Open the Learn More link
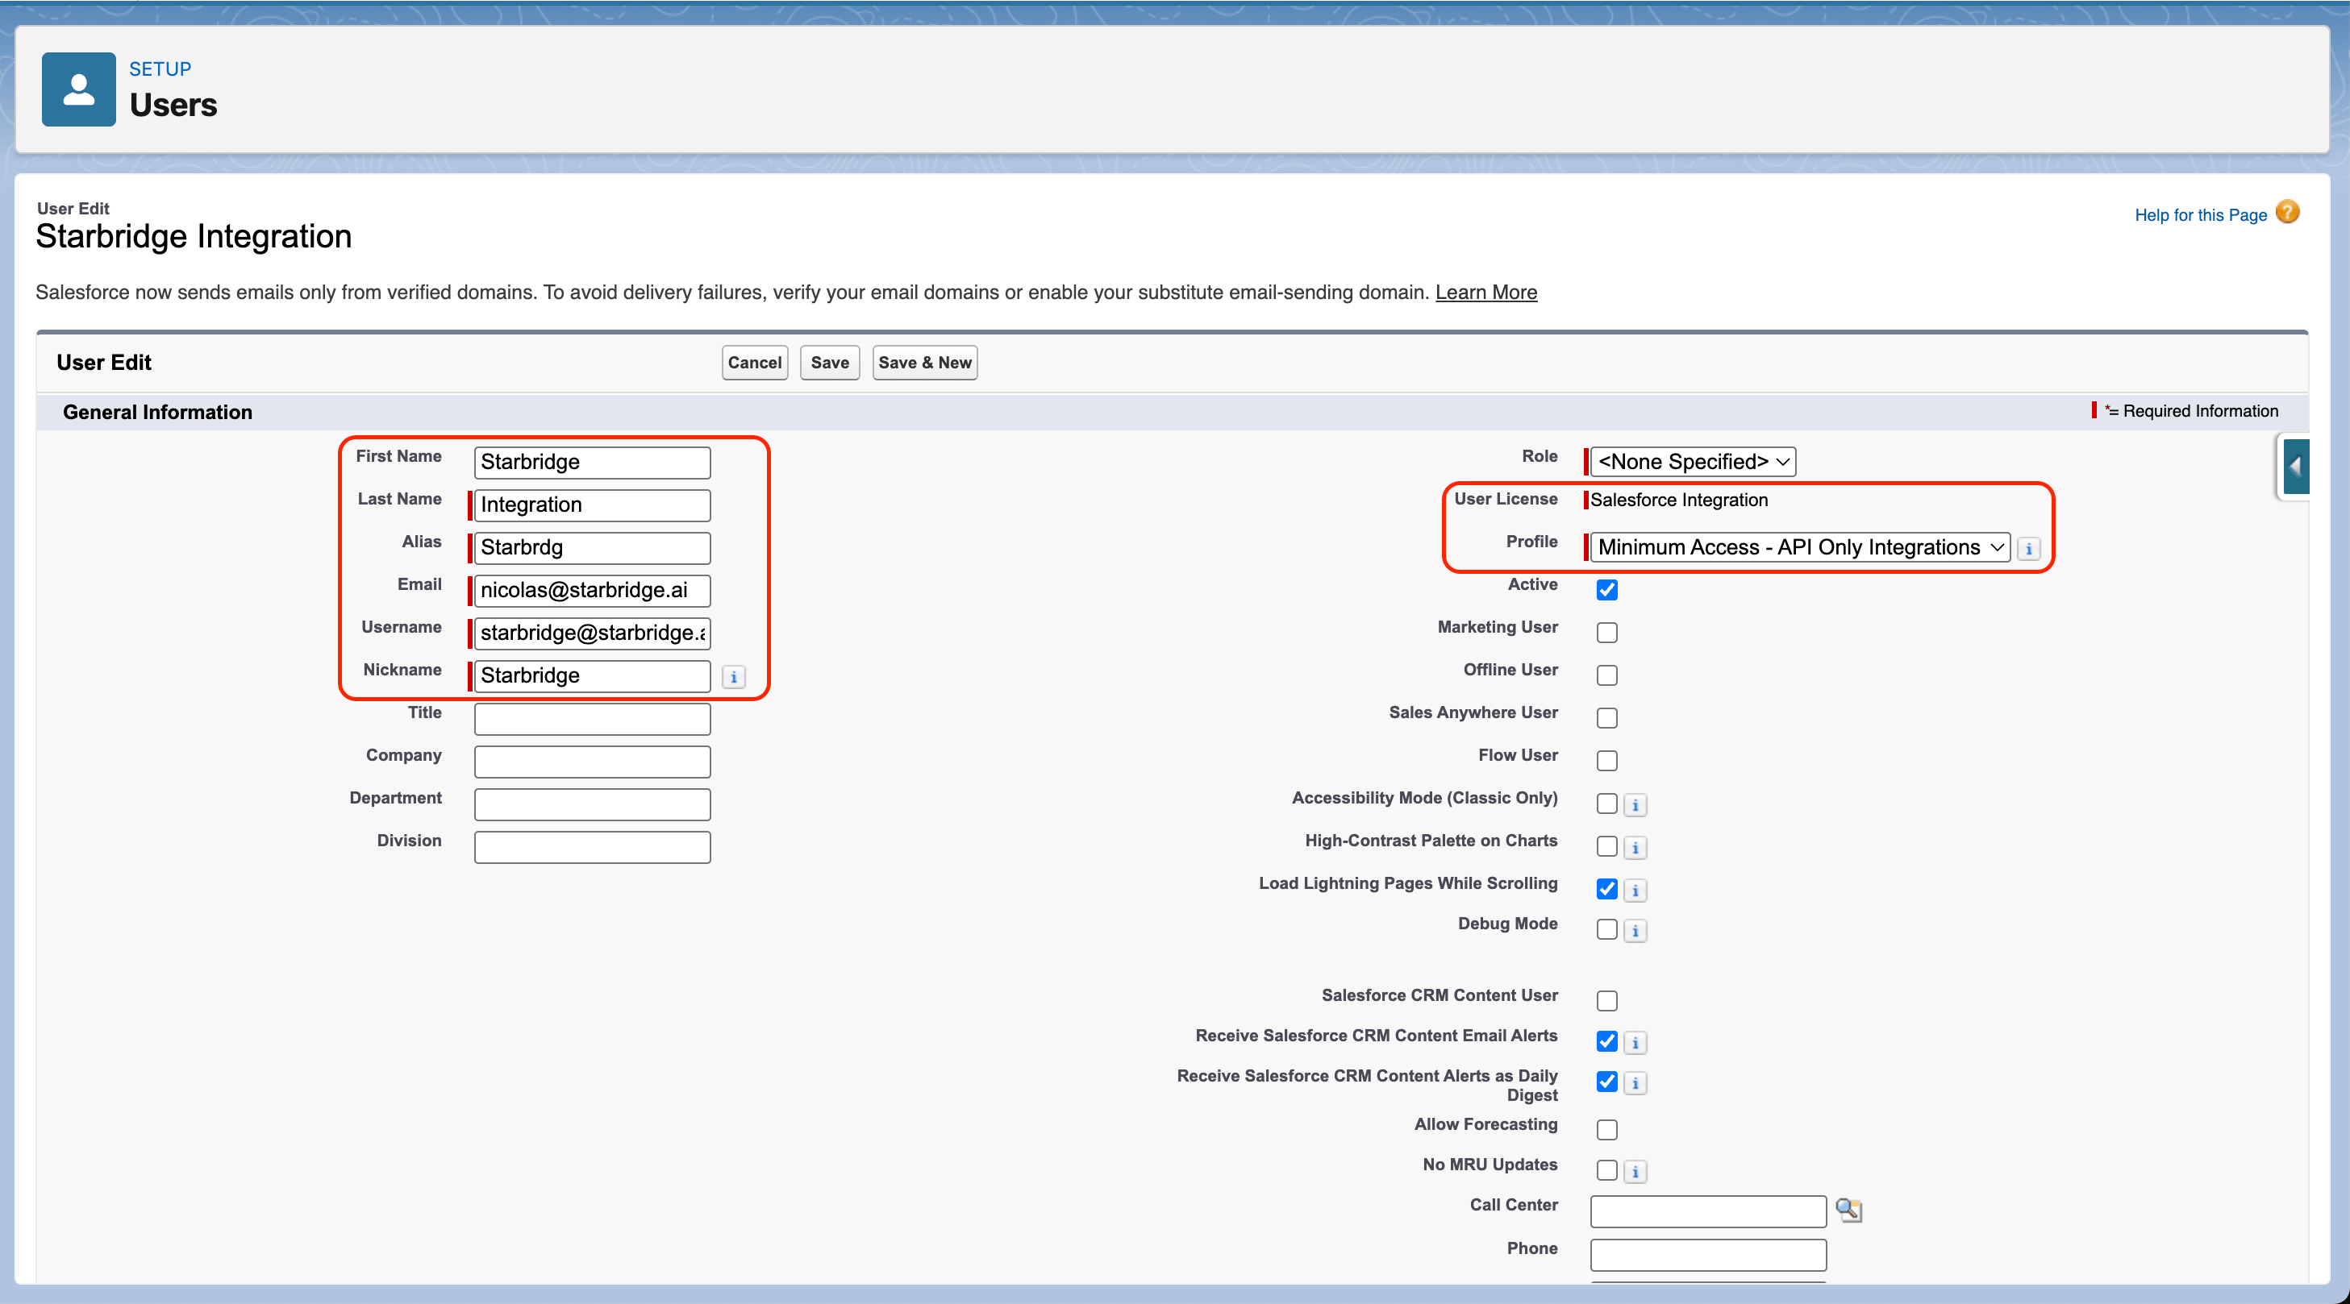This screenshot has width=2350, height=1304. tap(1485, 293)
